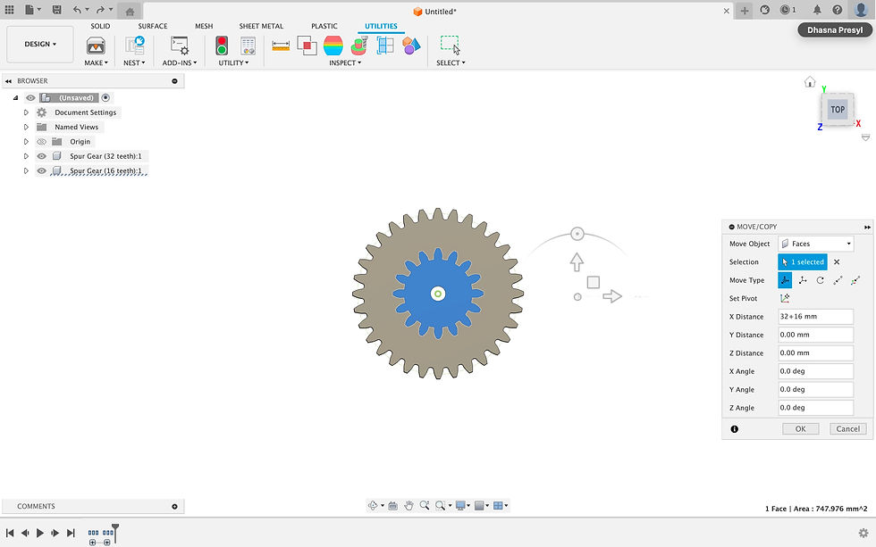This screenshot has width=876, height=547.
Task: Collapse the Browser panel options dot
Action: click(174, 81)
